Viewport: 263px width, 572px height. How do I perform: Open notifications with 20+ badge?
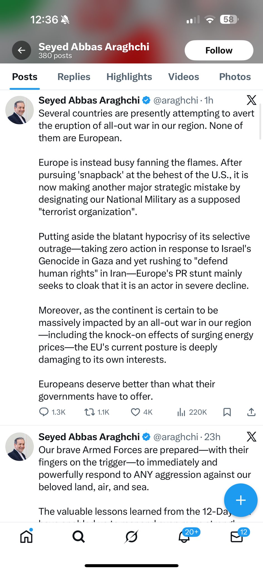point(184,537)
